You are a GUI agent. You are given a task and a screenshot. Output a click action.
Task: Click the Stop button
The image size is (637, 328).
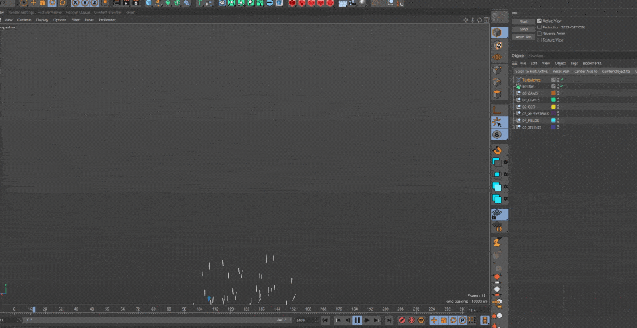[524, 29]
